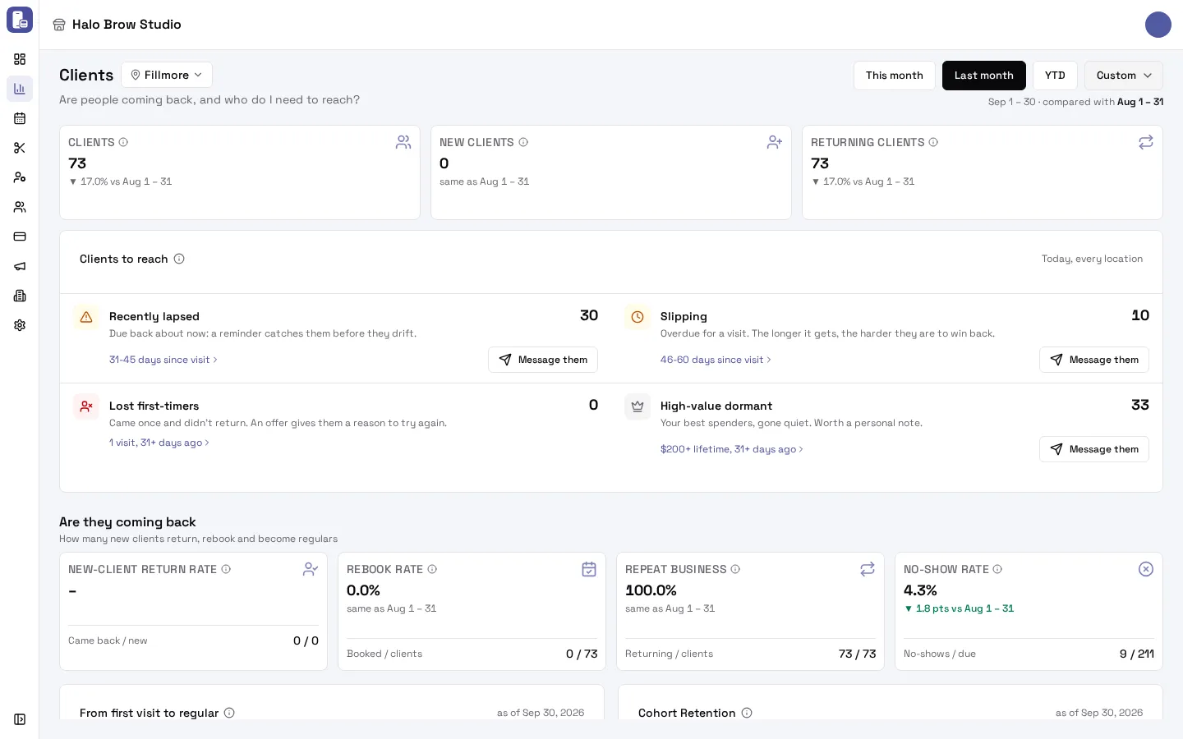Switch to the YTD period
The image size is (1183, 739).
click(x=1055, y=76)
